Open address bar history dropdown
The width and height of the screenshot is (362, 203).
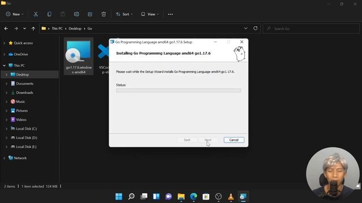click(x=246, y=28)
